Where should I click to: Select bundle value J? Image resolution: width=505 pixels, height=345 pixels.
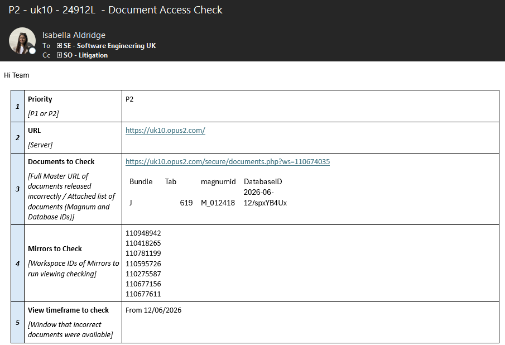[131, 203]
